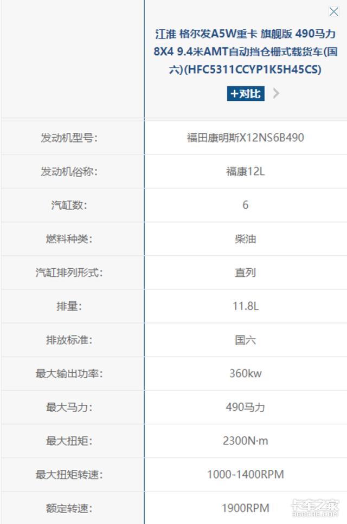Select the 1000-1400RPM value
Image resolution: width=347 pixels, height=524 pixels.
[246, 475]
